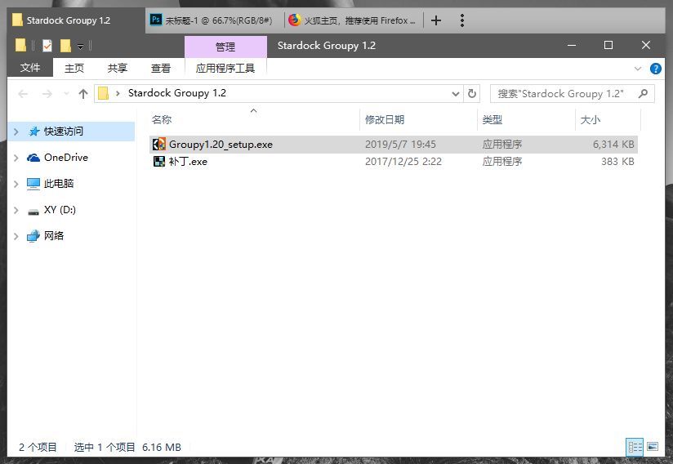
Task: Click the 快速访问 star icon
Action: click(34, 132)
